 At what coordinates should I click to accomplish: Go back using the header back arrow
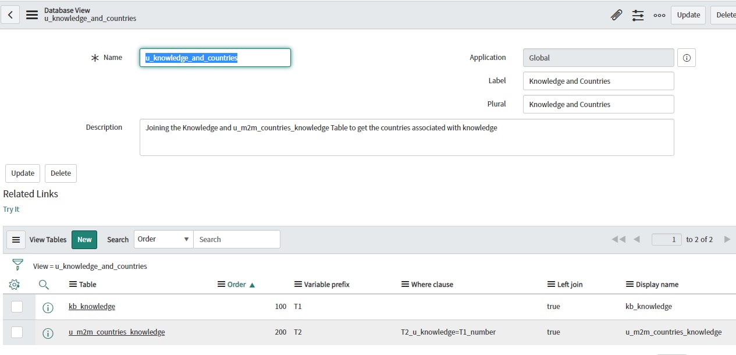pyautogui.click(x=10, y=15)
